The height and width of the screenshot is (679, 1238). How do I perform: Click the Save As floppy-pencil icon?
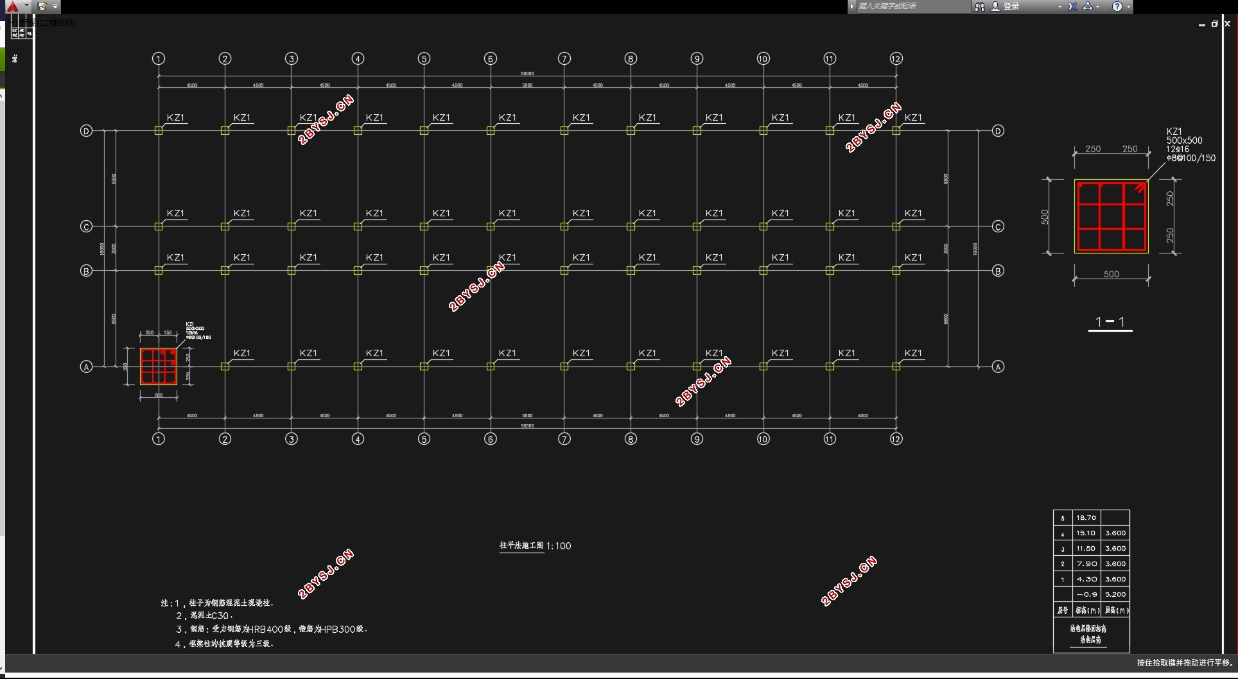tap(42, 6)
